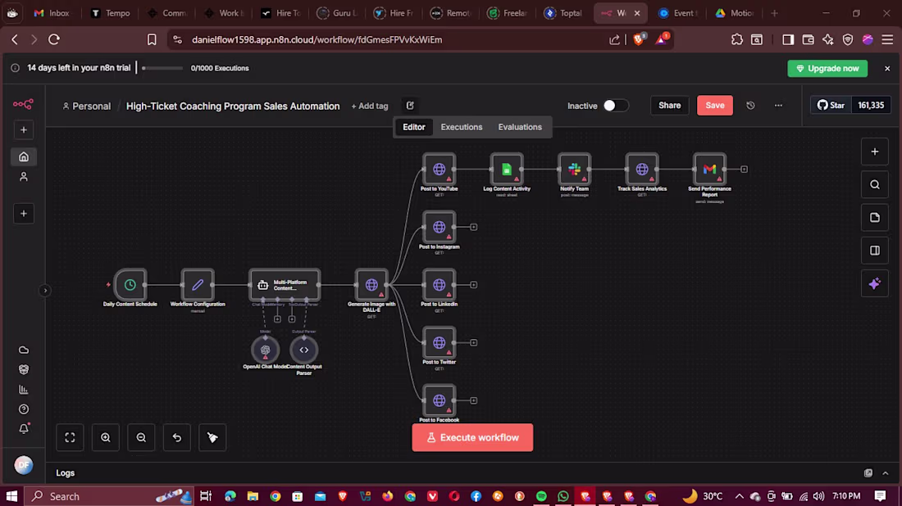Switch to the Toptal browser tab
902x506 pixels.
[x=563, y=13]
